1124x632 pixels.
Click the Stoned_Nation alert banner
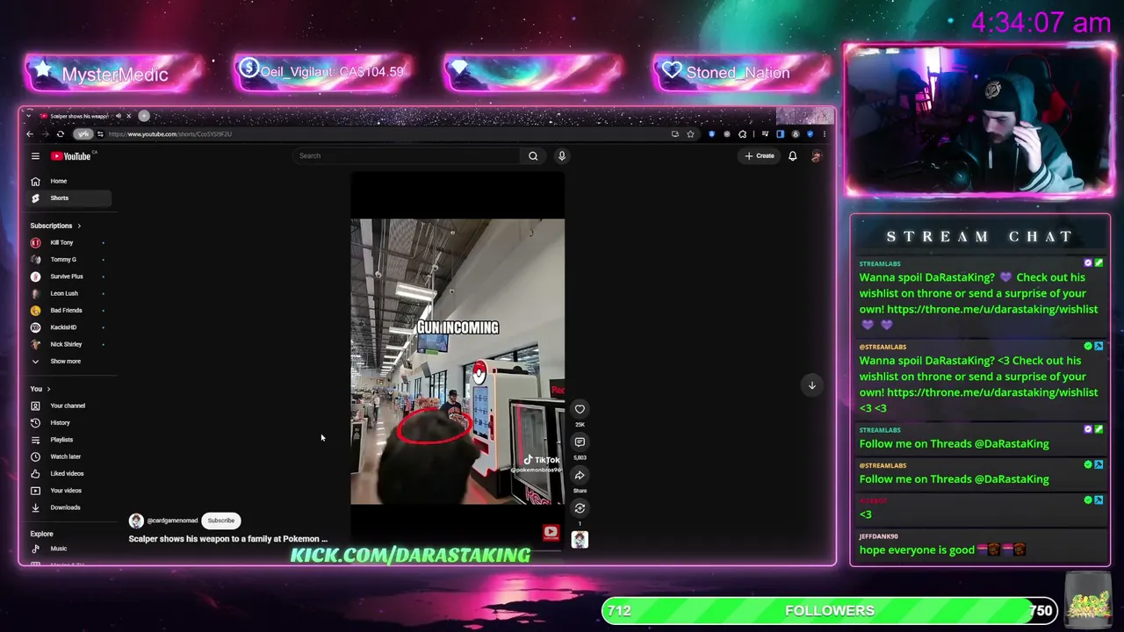742,73
